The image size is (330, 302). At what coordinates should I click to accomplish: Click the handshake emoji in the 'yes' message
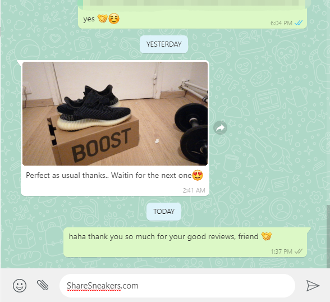pyautogui.click(x=103, y=19)
